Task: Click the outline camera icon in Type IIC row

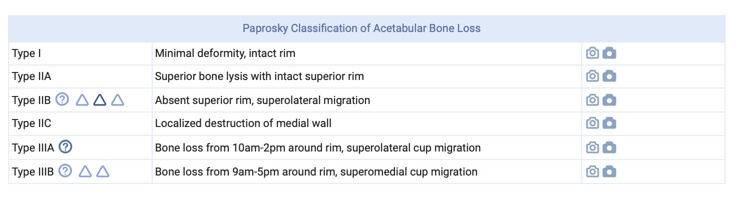Action: (592, 123)
